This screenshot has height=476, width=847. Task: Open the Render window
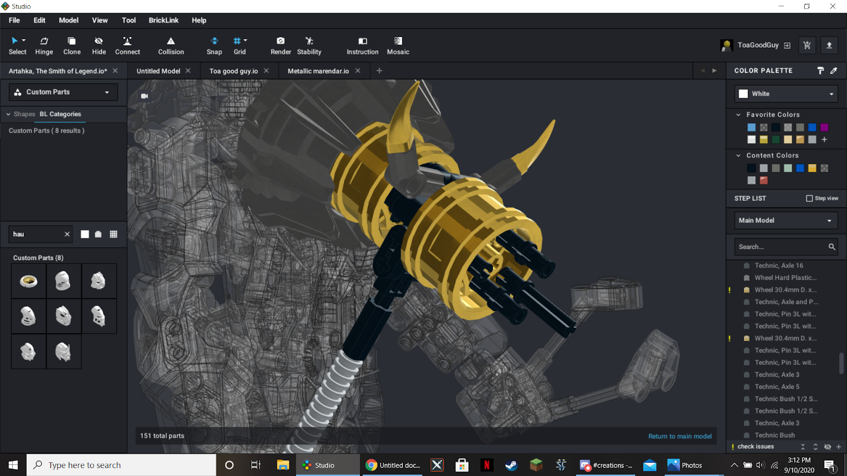281,45
